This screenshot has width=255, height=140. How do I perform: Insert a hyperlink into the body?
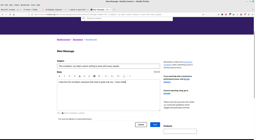89,76
